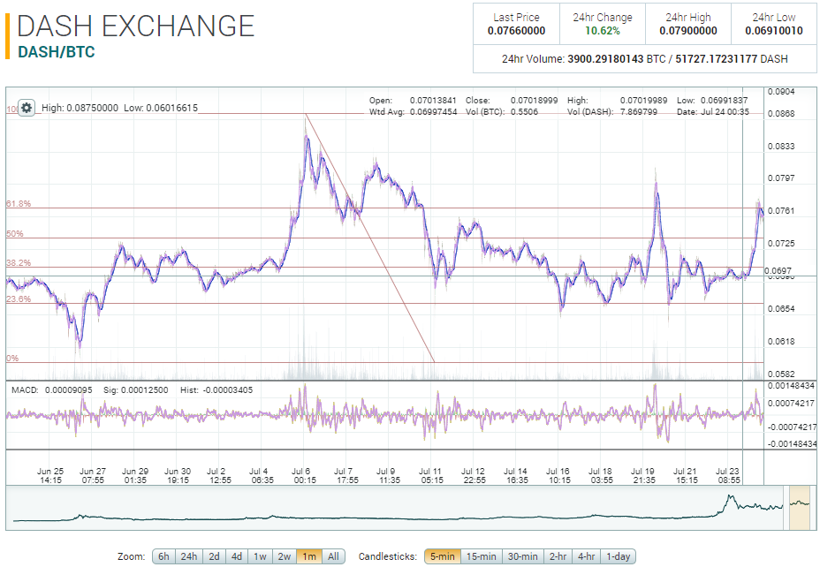Click the Date: Jul 24 00:35 readout
The width and height of the screenshot is (820, 567).
coord(713,112)
